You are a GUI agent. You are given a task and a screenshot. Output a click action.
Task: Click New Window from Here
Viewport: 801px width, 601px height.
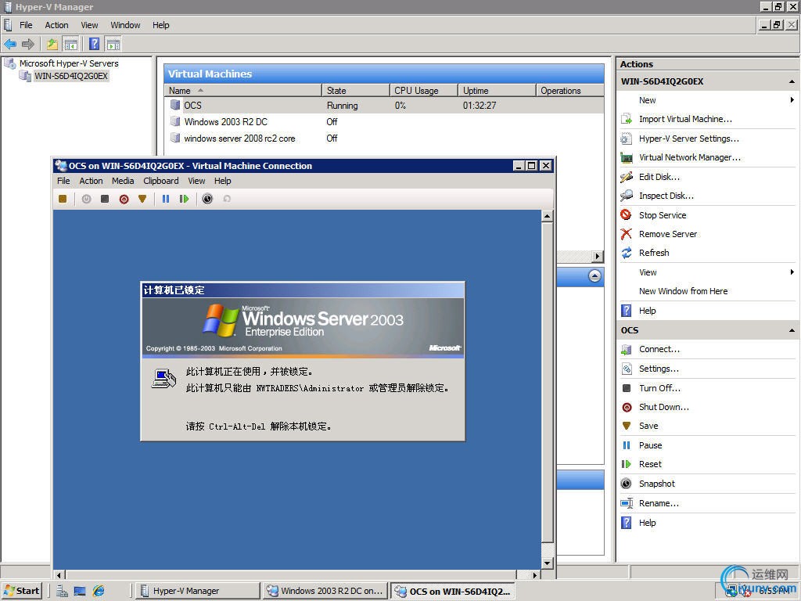click(683, 291)
